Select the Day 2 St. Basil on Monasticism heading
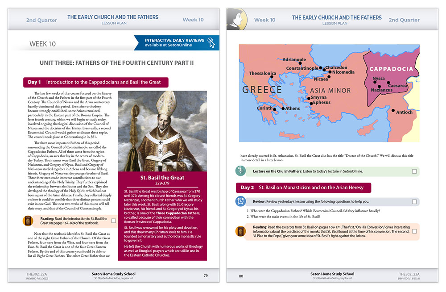Screen dimensions: 446x292 303,188
